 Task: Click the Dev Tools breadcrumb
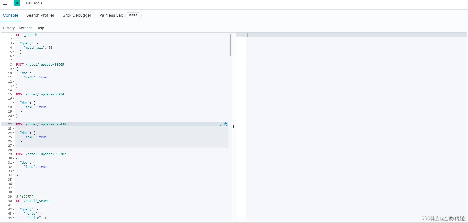34,3
